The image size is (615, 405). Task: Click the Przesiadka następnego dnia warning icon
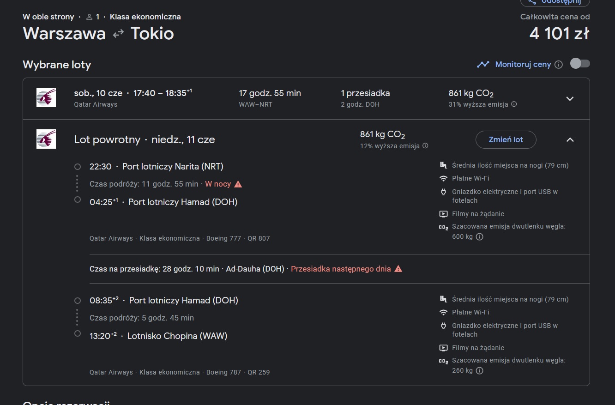pyautogui.click(x=398, y=269)
